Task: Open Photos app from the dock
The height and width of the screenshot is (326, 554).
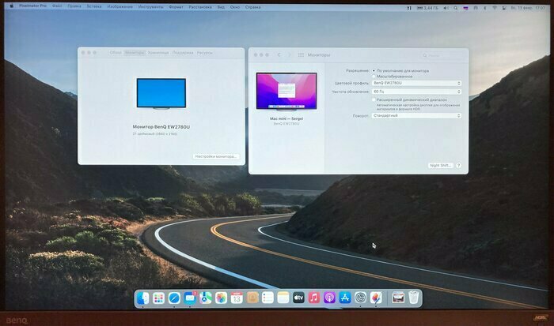Action: point(221,298)
